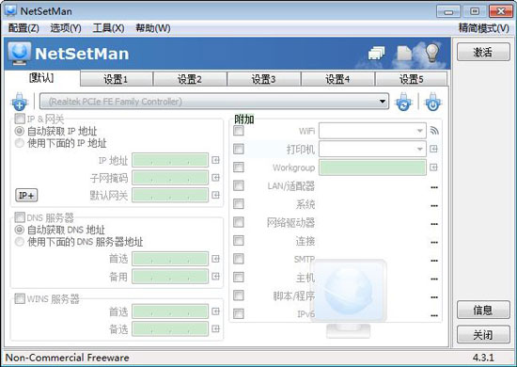The image size is (517, 367).
Task: Open the 帮助(W) menu
Action: pos(153,28)
